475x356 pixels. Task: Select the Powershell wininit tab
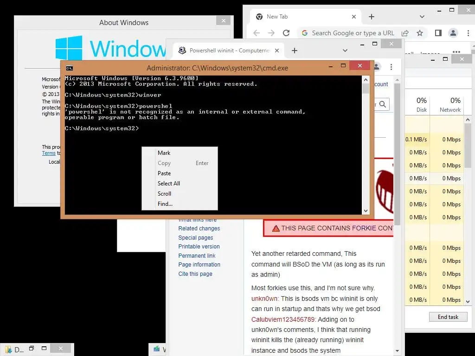pos(228,51)
